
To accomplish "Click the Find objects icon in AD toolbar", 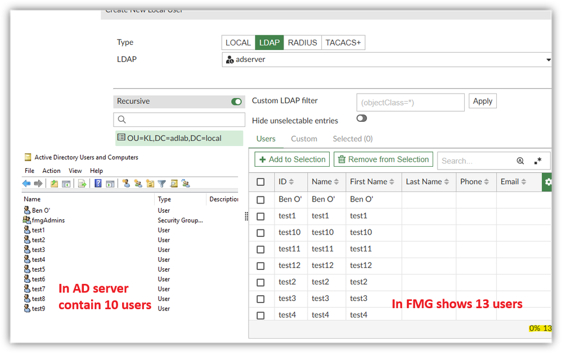I will pyautogui.click(x=174, y=184).
